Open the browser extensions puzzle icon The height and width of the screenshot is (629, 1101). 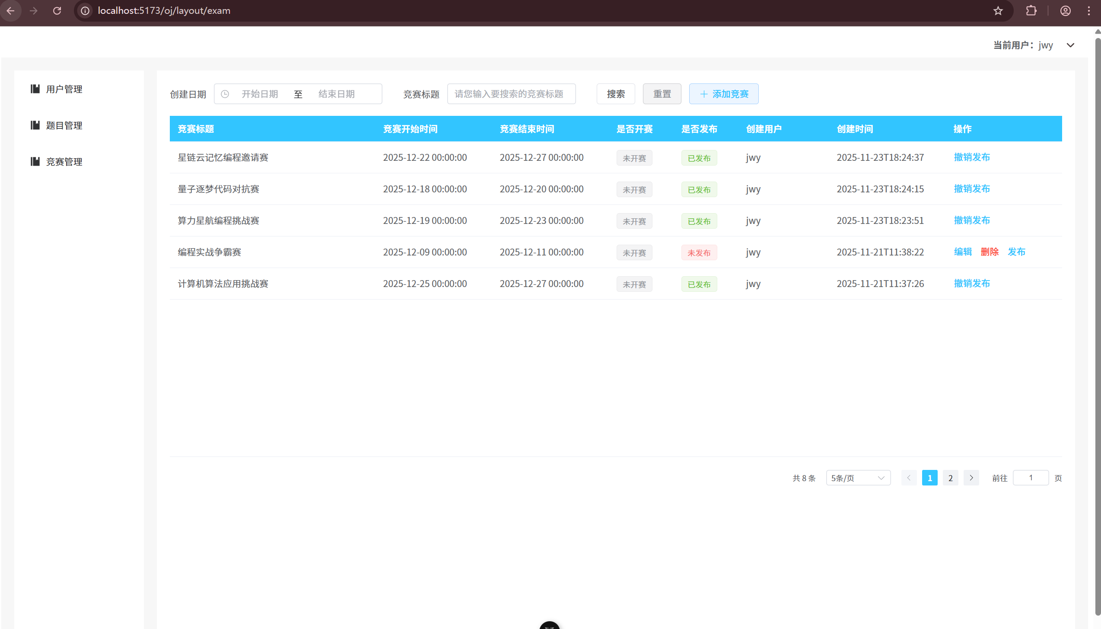pos(1031,11)
